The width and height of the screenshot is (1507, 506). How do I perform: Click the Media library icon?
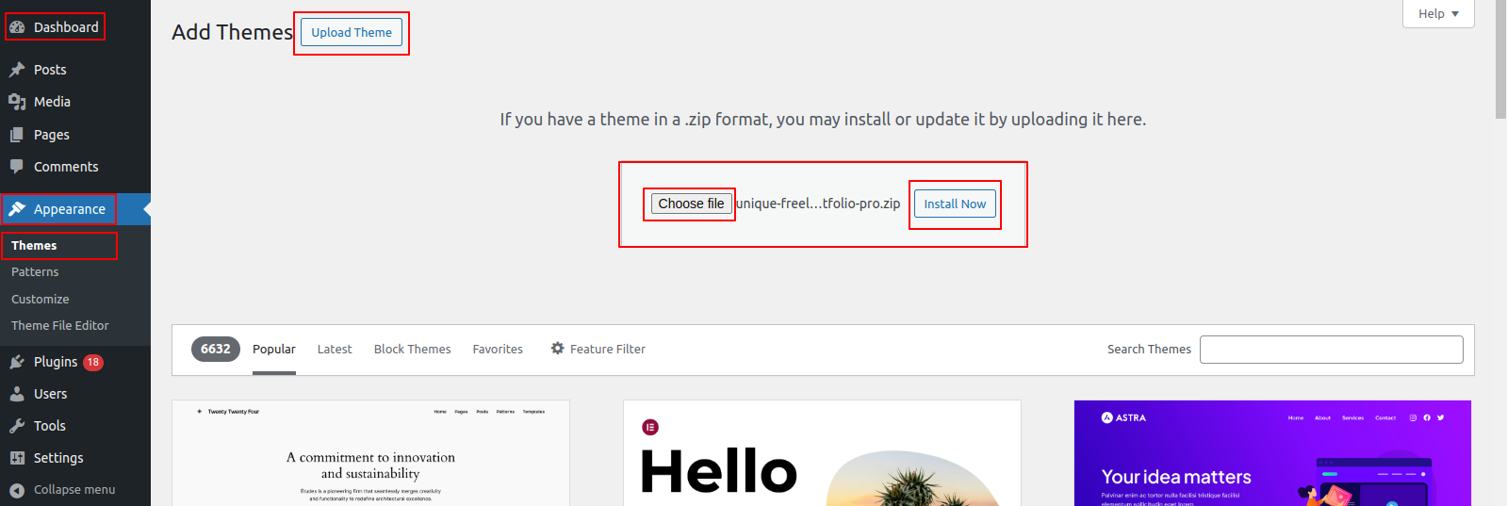17,102
